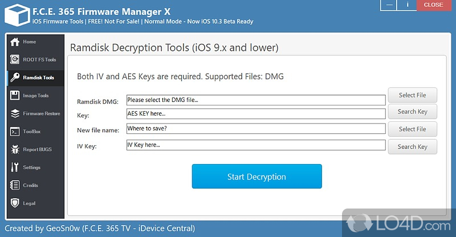Open the ToolBox terminal icon
Viewport: 456px width, 237px height.
tap(15, 132)
